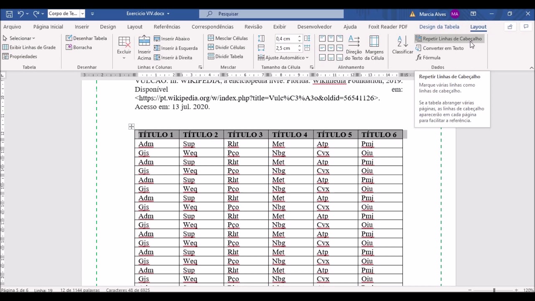Image resolution: width=535 pixels, height=301 pixels.
Task: Save the document with the floppy disk icon
Action: pyautogui.click(x=9, y=14)
